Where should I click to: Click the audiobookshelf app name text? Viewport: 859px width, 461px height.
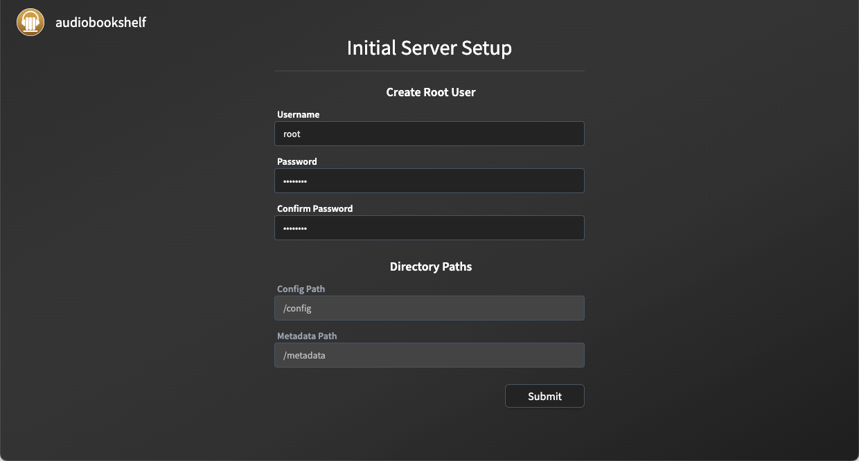100,22
